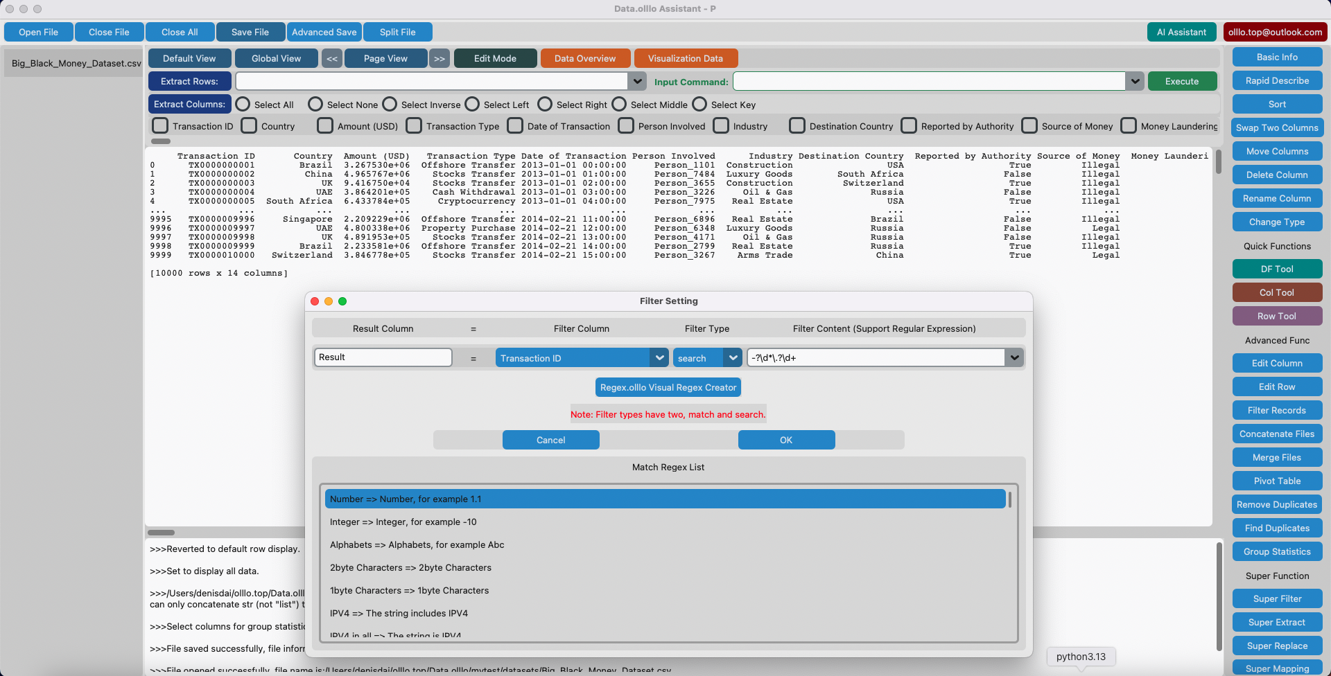Click the Input Command text field
This screenshot has height=676, width=1331.
coord(929,82)
